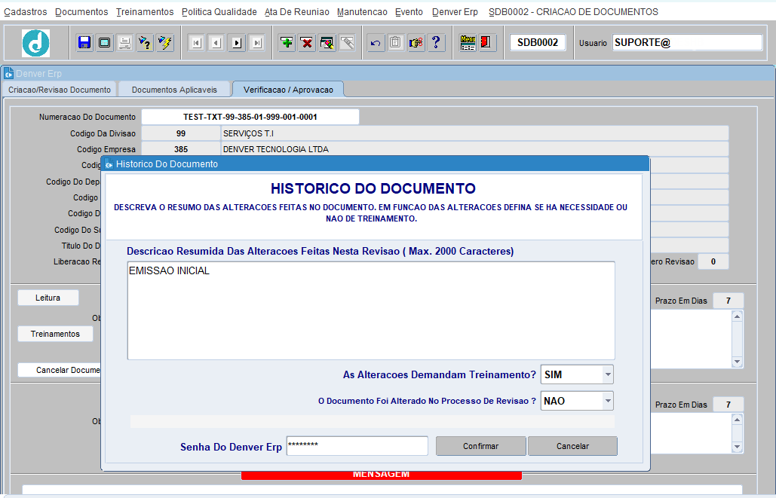Open help with the question mark icon
Screen dimensions: 776x498
pyautogui.click(x=437, y=42)
